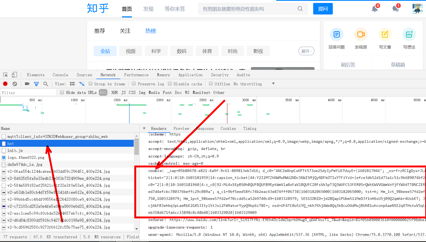The image size is (426, 242).
Task: Open the Application tab
Action: [x=190, y=75]
